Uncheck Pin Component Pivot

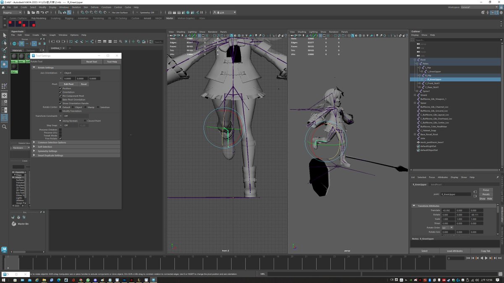(x=60, y=96)
